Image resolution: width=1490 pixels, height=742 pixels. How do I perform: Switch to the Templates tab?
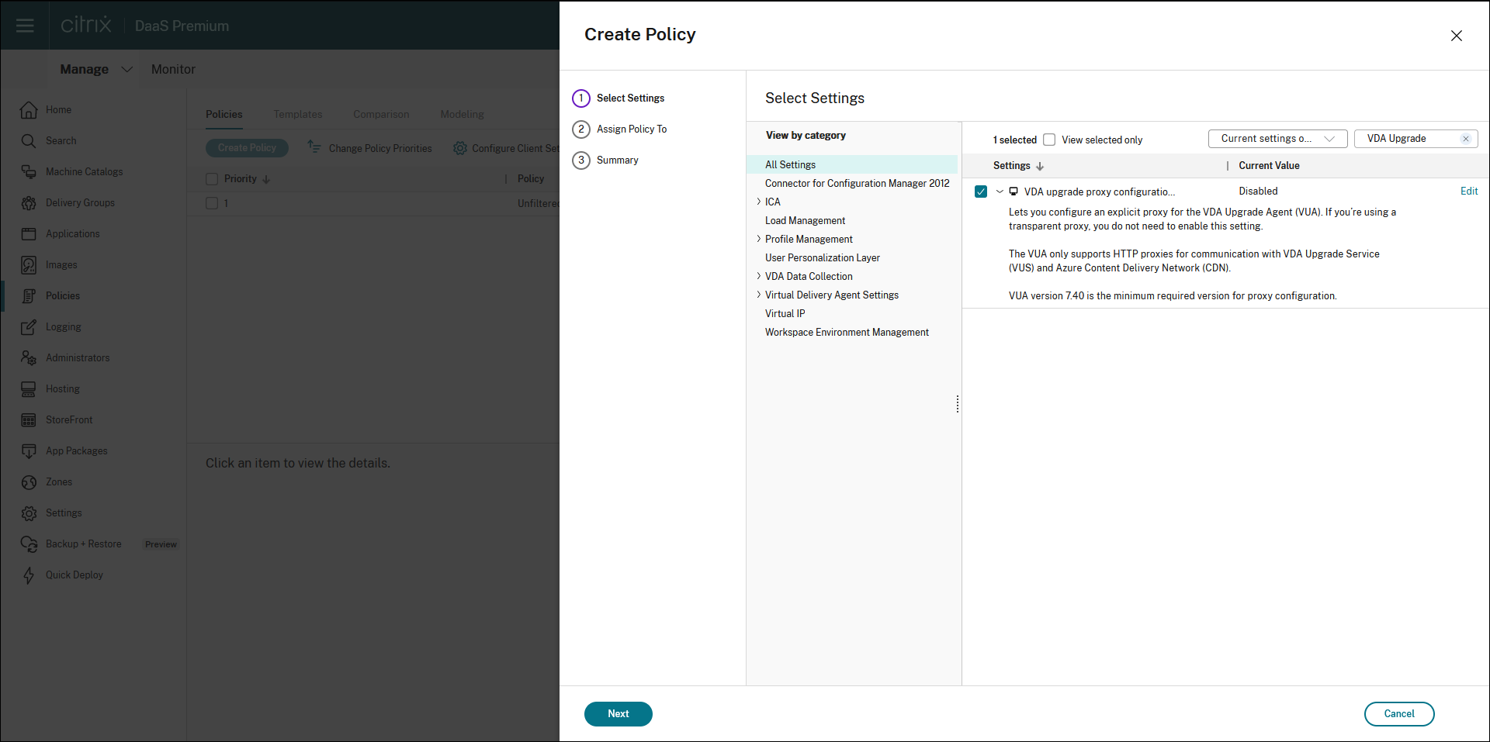(x=298, y=114)
